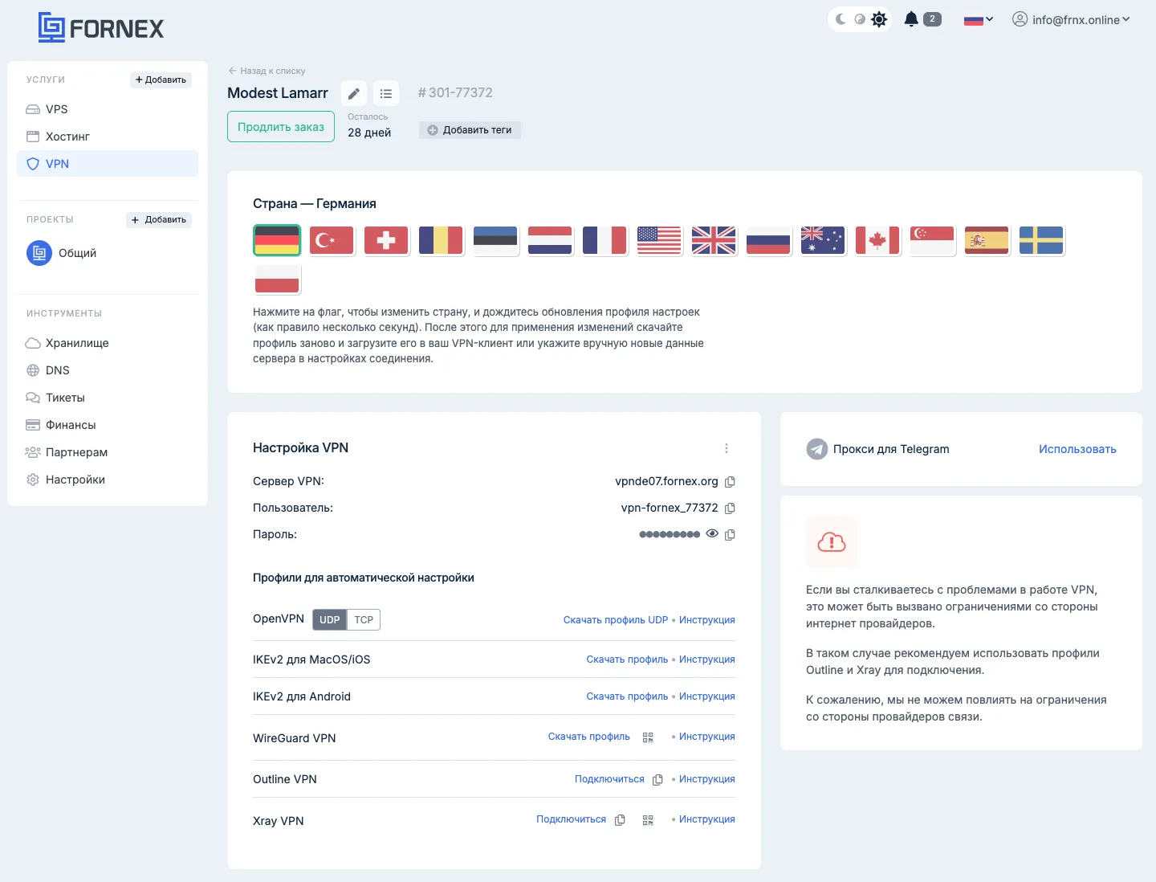Open Настройки in sidebar
Image resolution: width=1156 pixels, height=882 pixels.
tap(108, 480)
